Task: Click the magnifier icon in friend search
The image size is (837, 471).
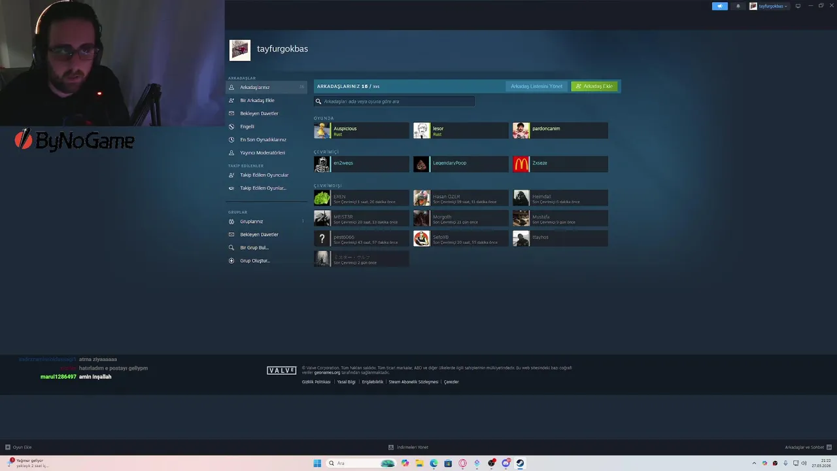Action: (318, 101)
